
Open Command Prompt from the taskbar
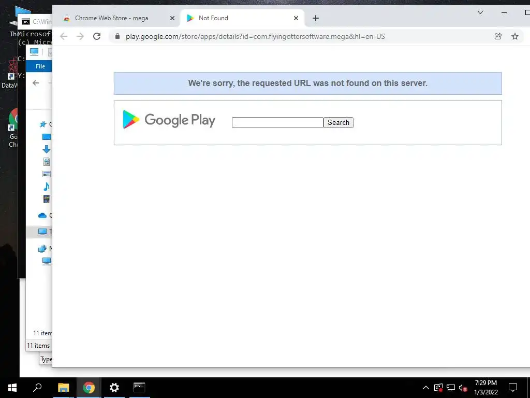point(139,388)
